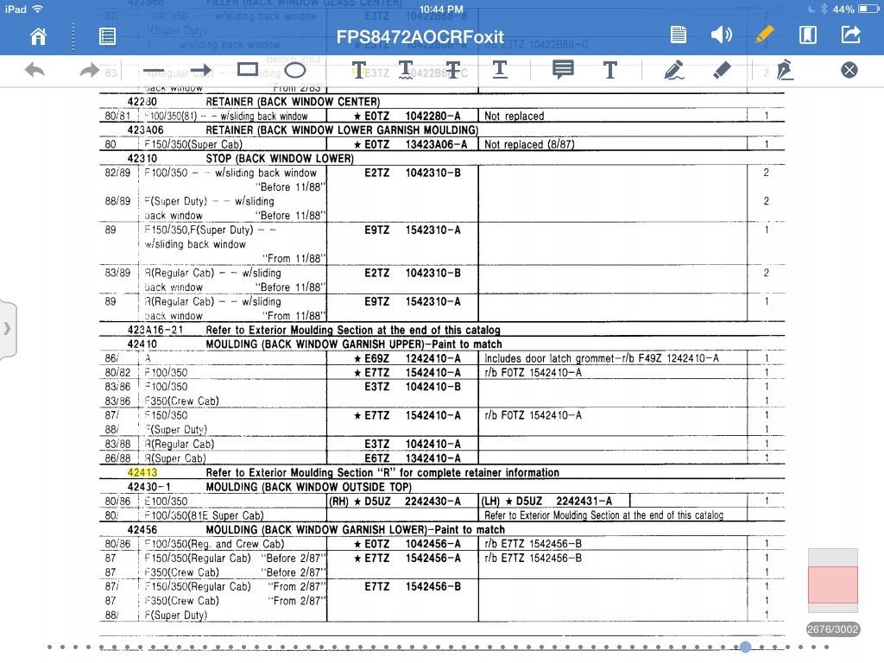The height and width of the screenshot is (663, 884).
Task: Close the annotation toolbar
Action: [x=849, y=70]
